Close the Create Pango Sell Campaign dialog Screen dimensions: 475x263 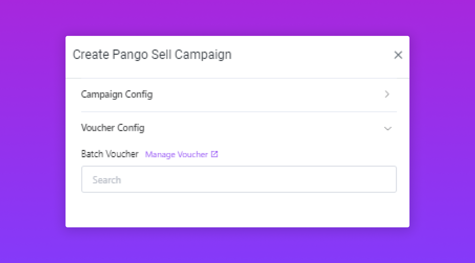[398, 55]
